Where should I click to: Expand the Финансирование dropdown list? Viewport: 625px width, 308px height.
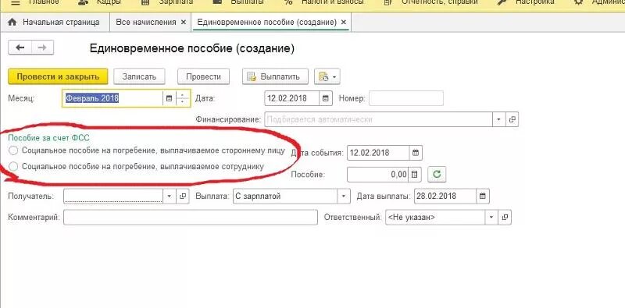pyautogui.click(x=498, y=119)
